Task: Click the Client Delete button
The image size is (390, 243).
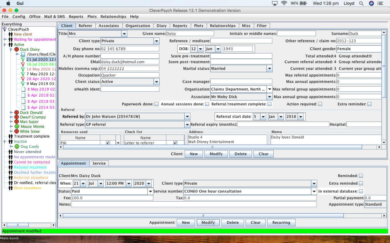Action: click(240, 154)
